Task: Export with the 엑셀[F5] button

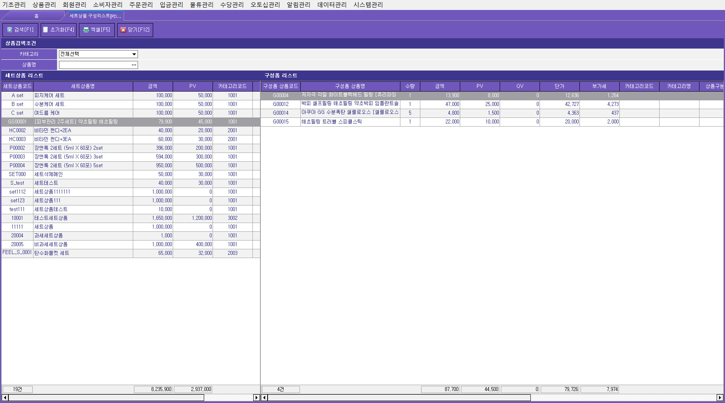Action: point(97,30)
